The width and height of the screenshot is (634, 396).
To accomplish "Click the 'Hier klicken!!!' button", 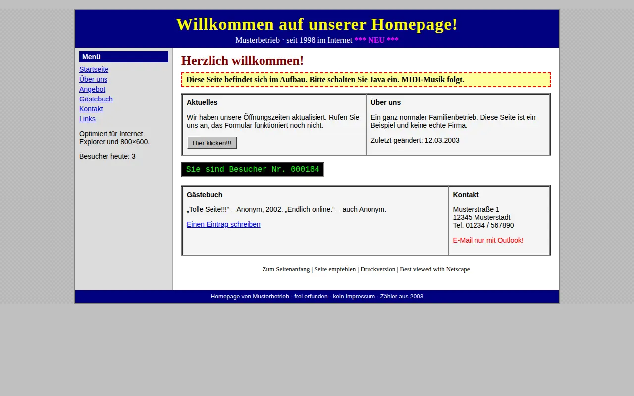I will [x=212, y=143].
